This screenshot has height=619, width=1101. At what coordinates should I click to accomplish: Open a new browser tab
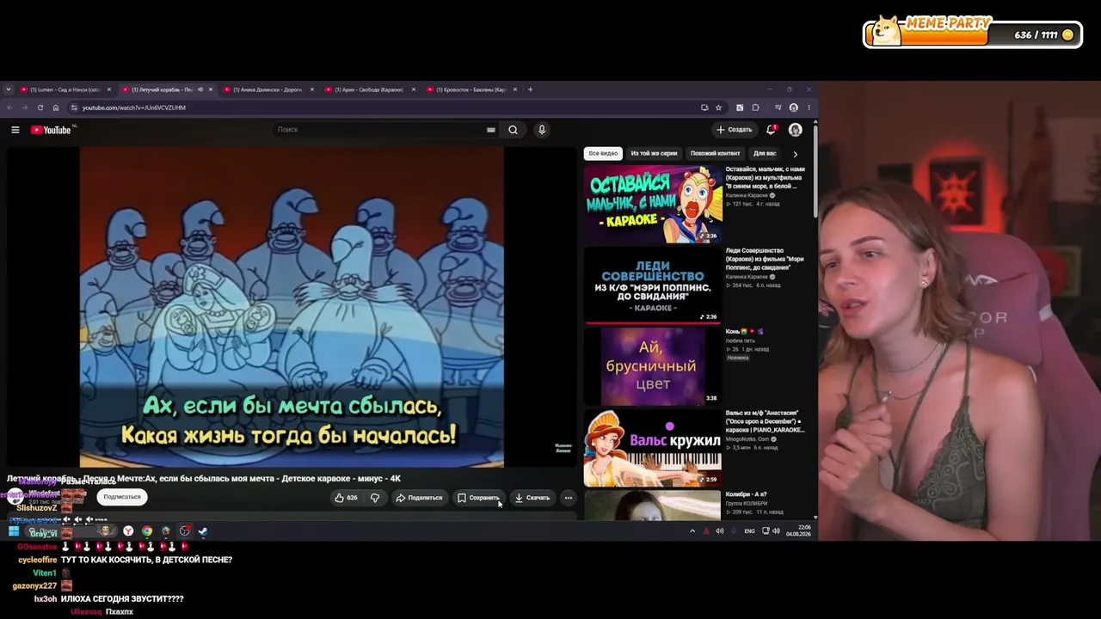(530, 89)
